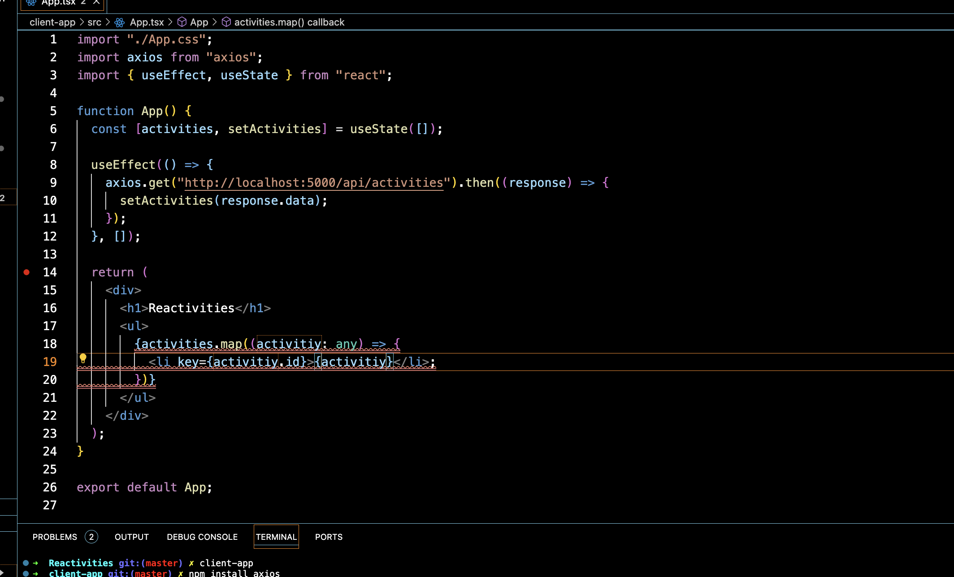Expand the client-app breadcrumb dropdown
954x577 pixels.
point(52,22)
